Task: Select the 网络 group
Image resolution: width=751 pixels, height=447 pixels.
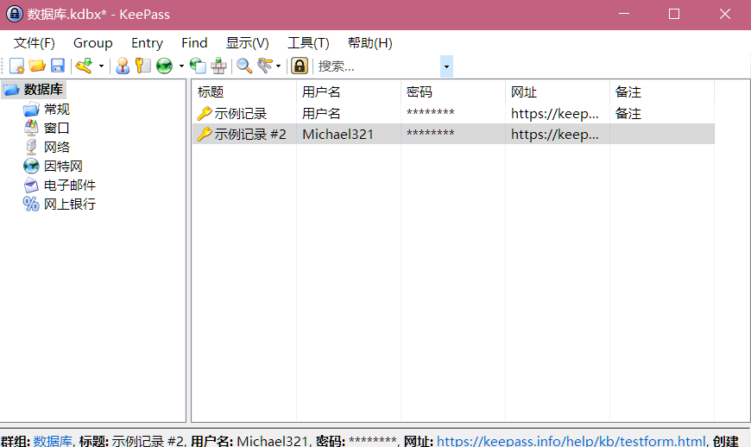Action: click(x=56, y=147)
